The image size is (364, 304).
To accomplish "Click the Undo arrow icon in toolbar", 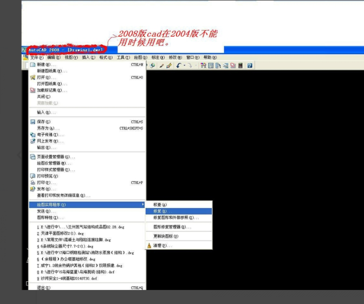I will point(178,66).
